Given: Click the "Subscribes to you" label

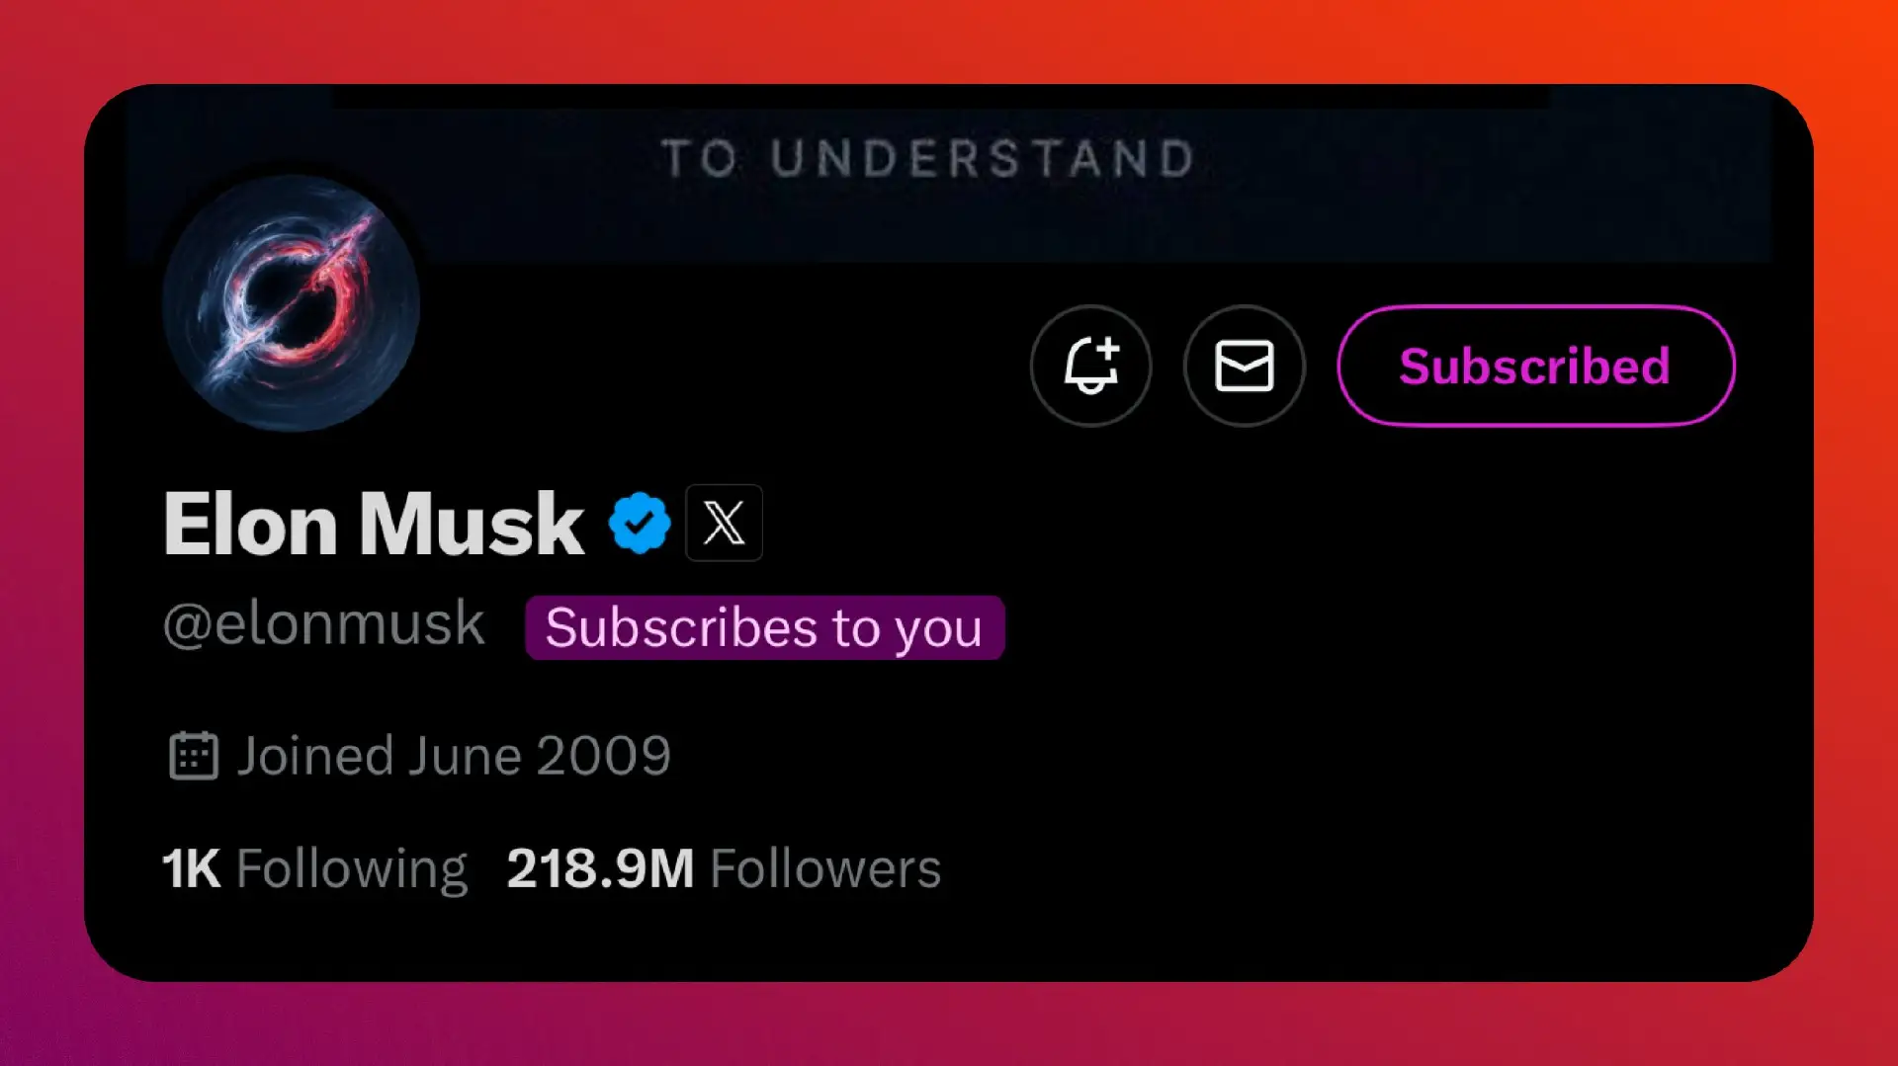Looking at the screenshot, I should [764, 627].
